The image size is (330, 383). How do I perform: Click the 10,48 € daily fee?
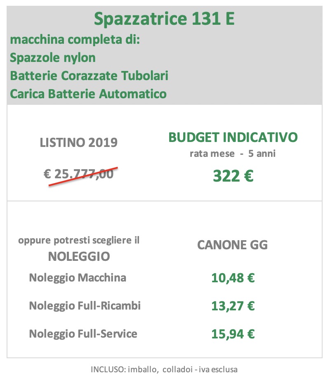[233, 278]
